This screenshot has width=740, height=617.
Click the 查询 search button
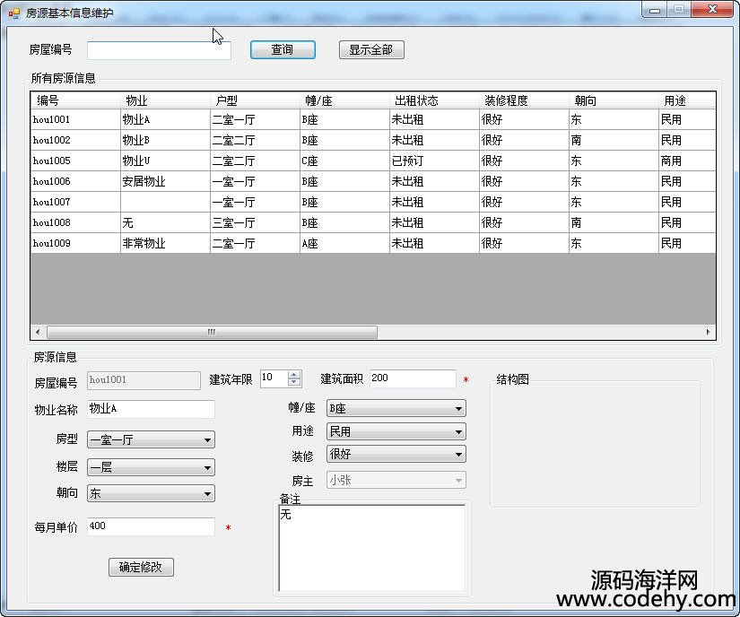pyautogui.click(x=283, y=50)
